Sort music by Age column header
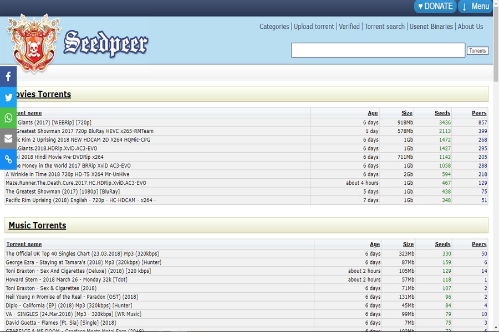This screenshot has height=332, width=499. coord(375,245)
